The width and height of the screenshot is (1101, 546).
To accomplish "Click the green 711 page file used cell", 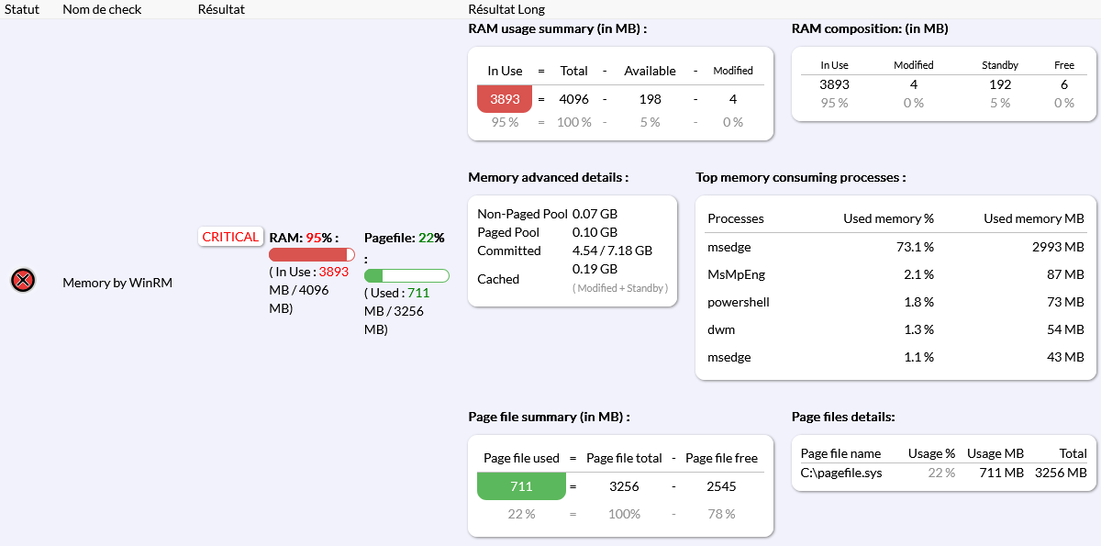I will tap(521, 486).
